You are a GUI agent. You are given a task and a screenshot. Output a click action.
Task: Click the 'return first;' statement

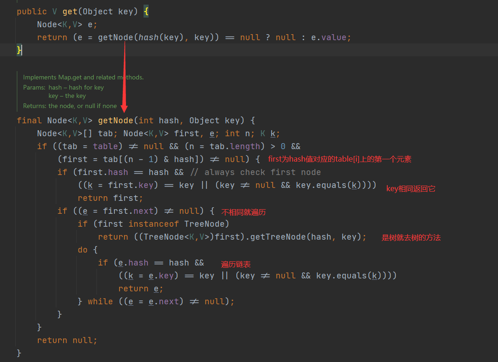[x=110, y=199]
